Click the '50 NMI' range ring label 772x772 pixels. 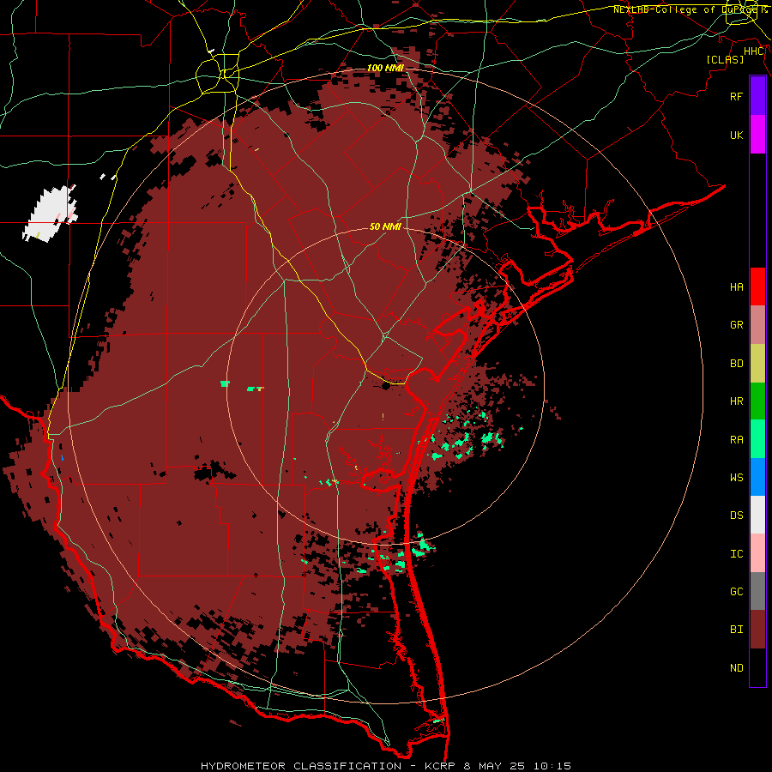click(x=385, y=226)
